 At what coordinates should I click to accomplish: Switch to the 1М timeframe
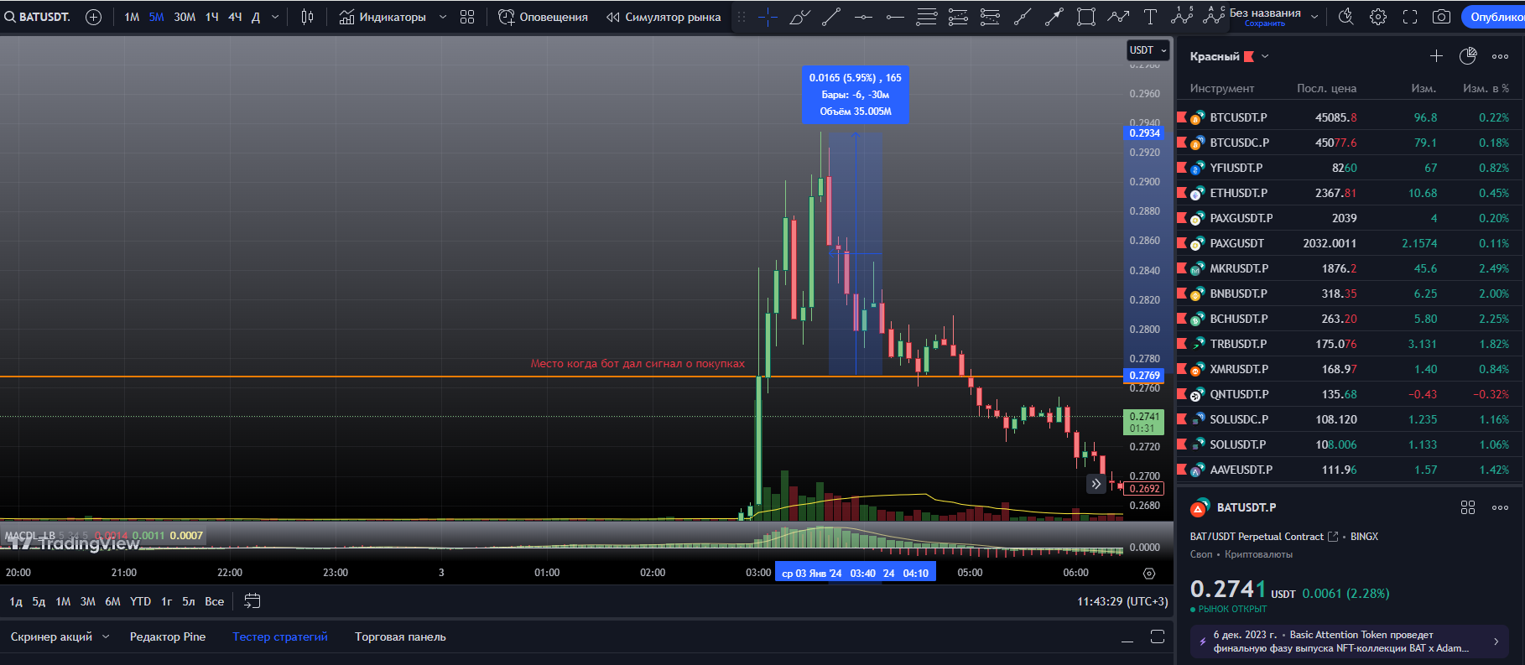(132, 17)
